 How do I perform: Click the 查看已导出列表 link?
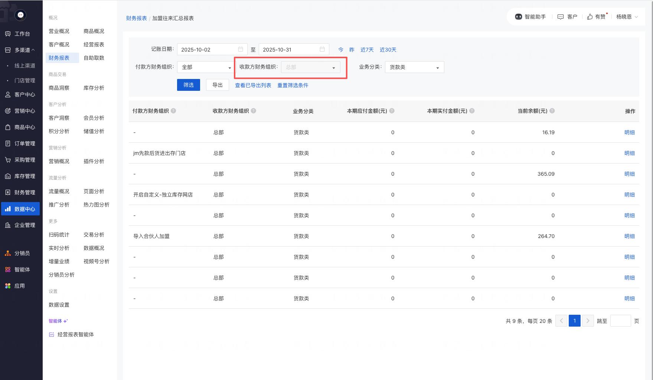coord(253,85)
